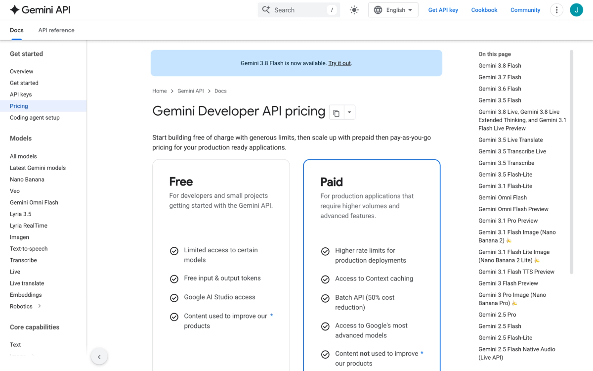The height and width of the screenshot is (371, 593).
Task: Open API keys in the sidebar
Action: coord(21,94)
